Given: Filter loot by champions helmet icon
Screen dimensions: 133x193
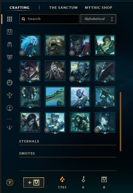Looking at the screenshot, I should [10, 44].
